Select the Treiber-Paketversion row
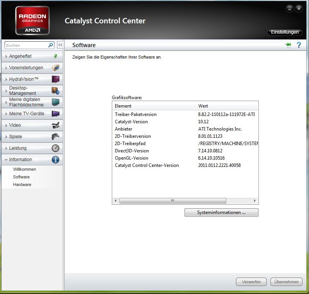The image size is (309, 294). coord(185,114)
